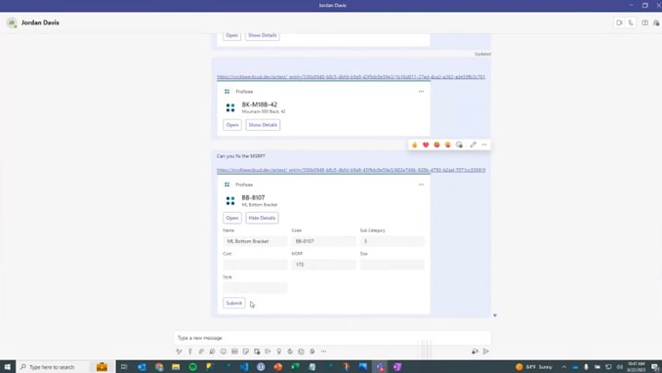React with the laughing face emoji

[436, 145]
